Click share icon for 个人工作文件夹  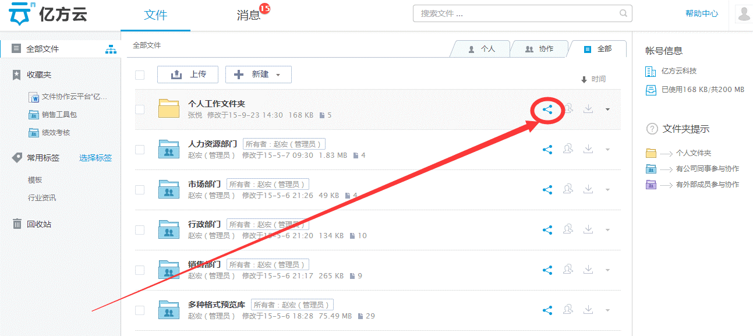(547, 109)
